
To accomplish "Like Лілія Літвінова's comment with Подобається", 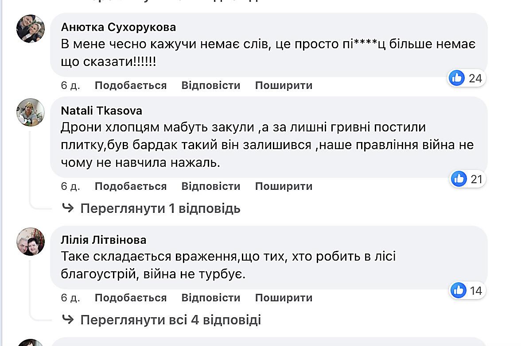I will (x=131, y=298).
